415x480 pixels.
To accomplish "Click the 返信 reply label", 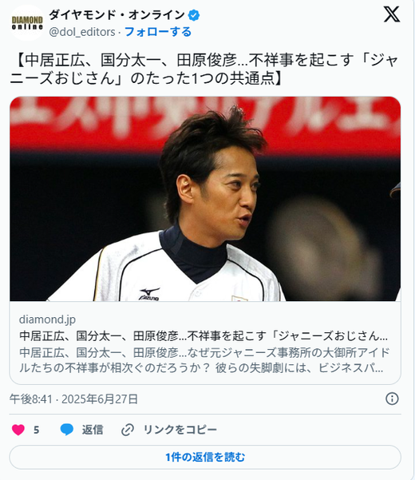I will [93, 430].
